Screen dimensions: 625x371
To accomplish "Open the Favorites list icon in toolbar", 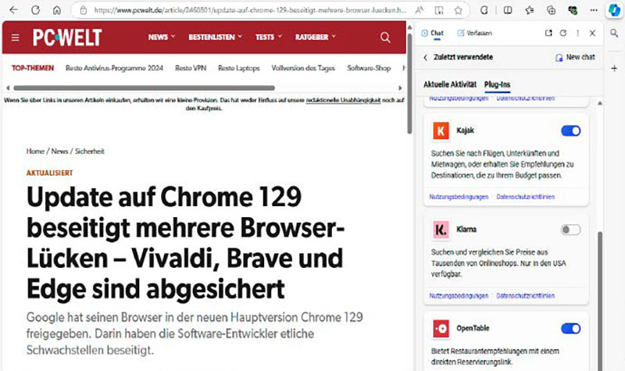I will click(530, 10).
